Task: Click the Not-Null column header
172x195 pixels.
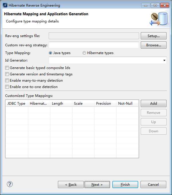Action: click(127, 104)
